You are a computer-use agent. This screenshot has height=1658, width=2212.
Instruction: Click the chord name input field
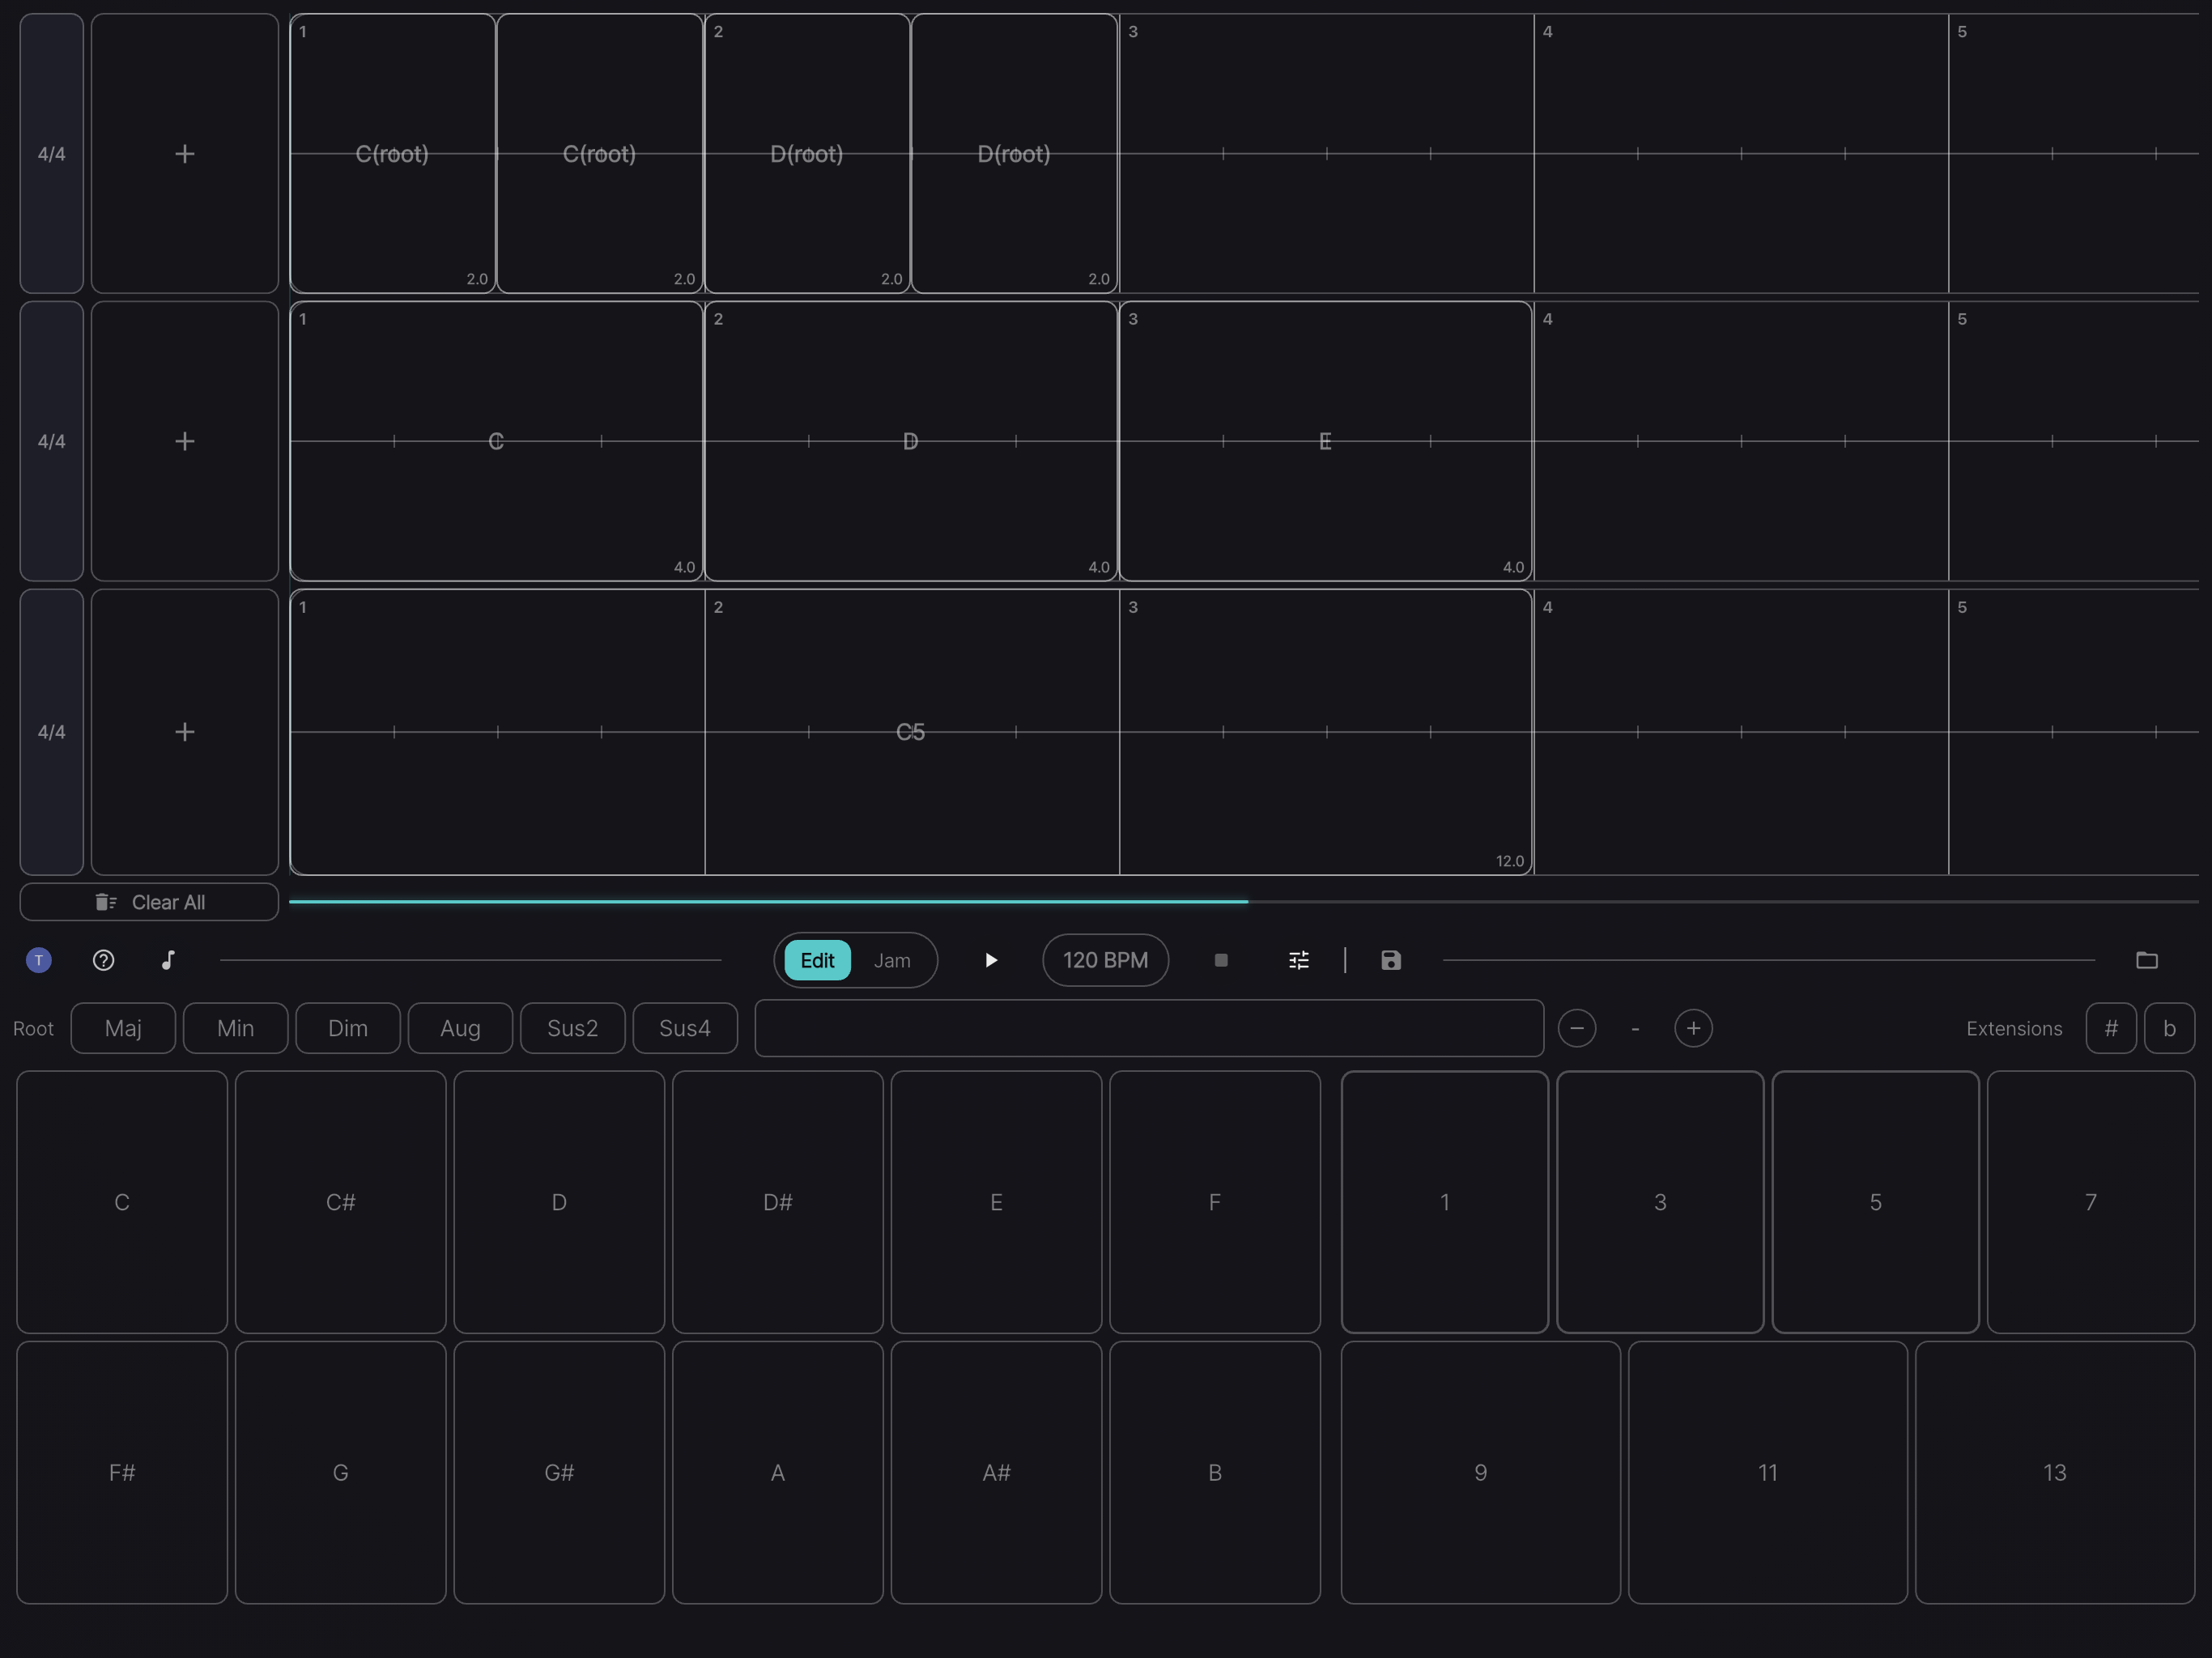point(1149,1028)
